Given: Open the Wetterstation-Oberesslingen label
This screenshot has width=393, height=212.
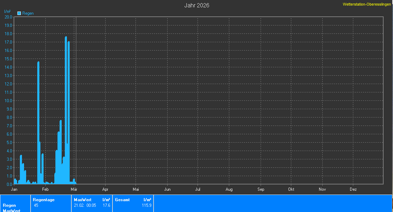Looking at the screenshot, I should [x=367, y=4].
